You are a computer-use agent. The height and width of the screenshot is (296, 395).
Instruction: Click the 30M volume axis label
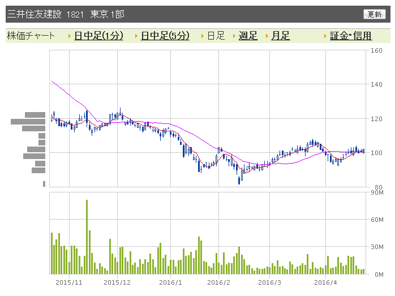pyautogui.click(x=377, y=247)
